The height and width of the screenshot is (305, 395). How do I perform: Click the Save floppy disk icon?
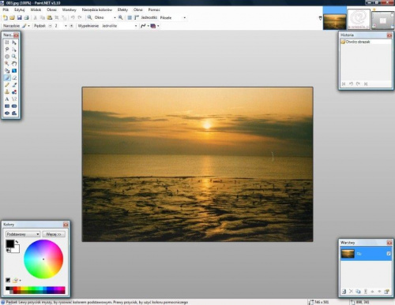click(x=19, y=17)
